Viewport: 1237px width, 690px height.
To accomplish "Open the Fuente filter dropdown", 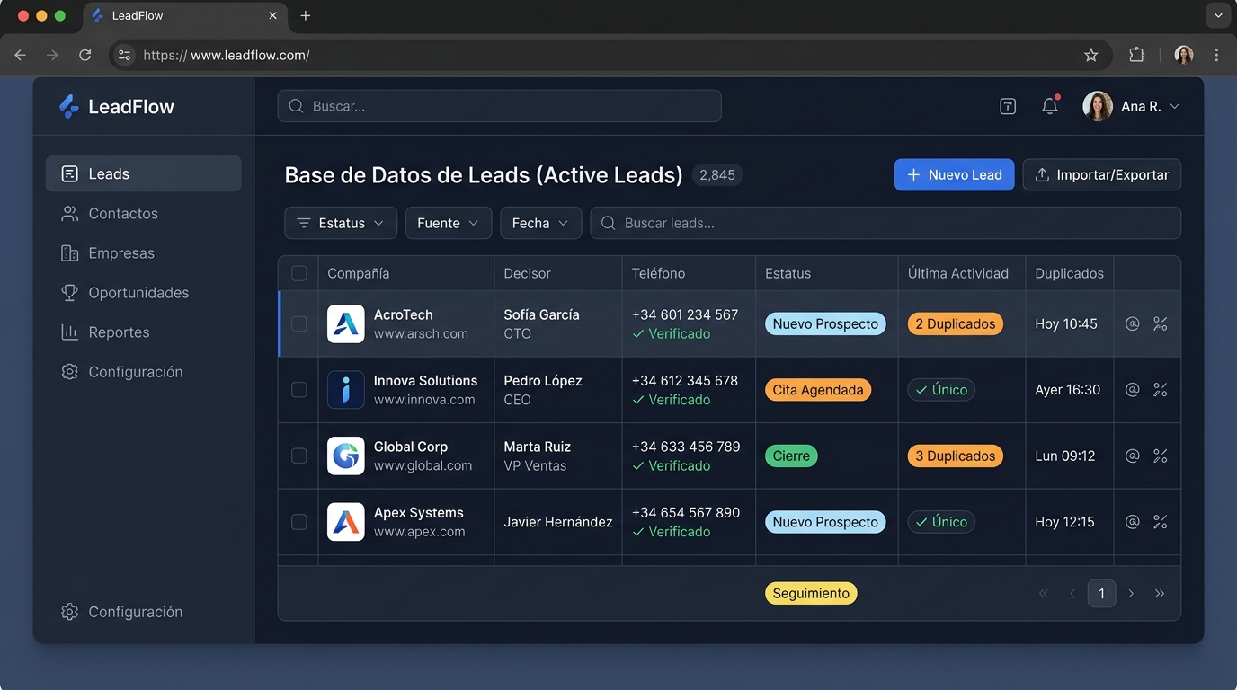I will pyautogui.click(x=449, y=223).
